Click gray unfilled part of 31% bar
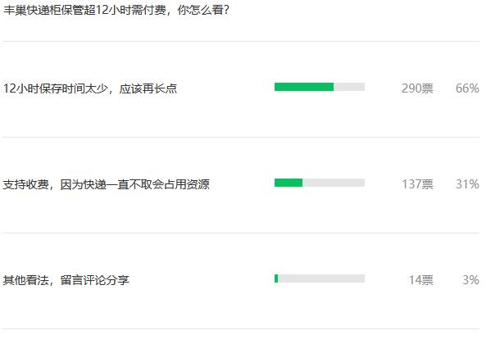Screen dimensions: 500x344 coord(334,183)
